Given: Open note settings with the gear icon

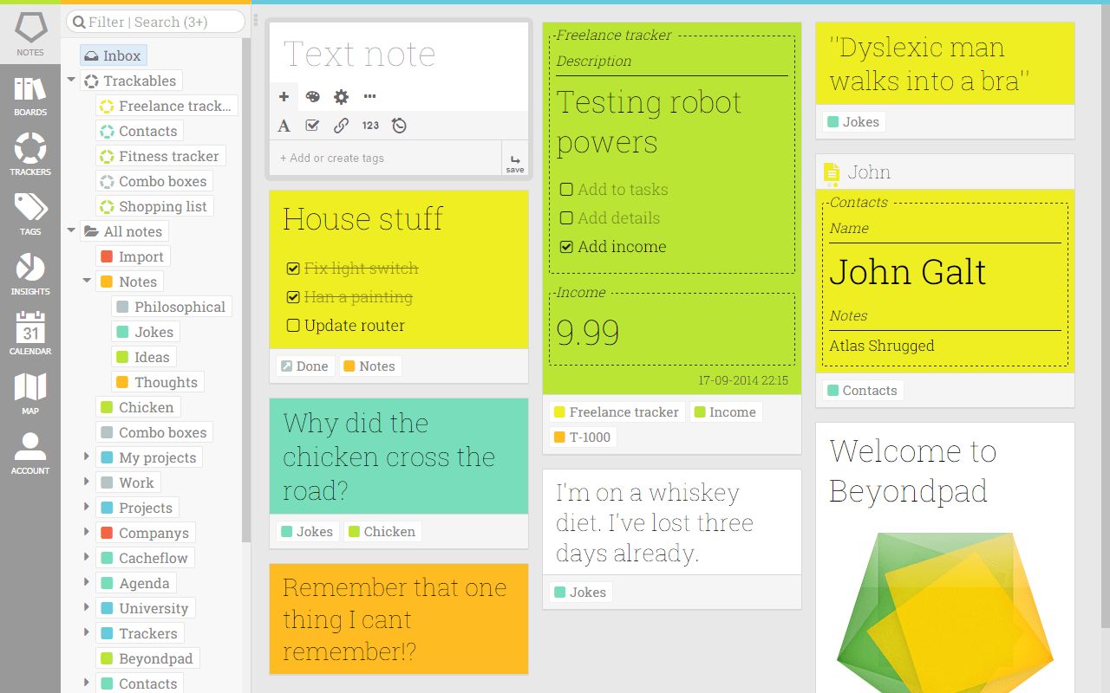Looking at the screenshot, I should point(341,97).
